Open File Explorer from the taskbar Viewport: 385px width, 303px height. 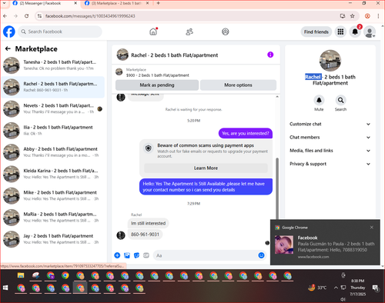coord(21,275)
